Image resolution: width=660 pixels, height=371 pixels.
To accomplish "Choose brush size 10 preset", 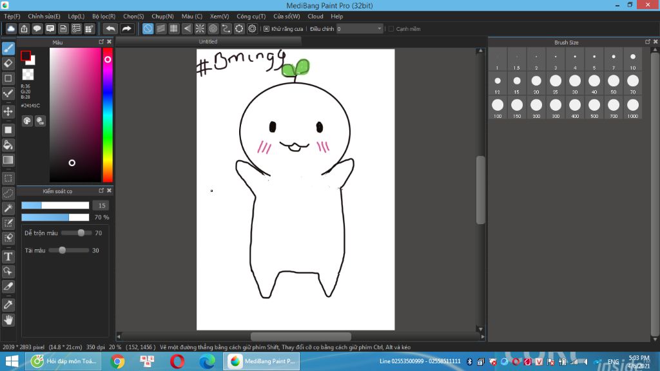I will click(x=633, y=60).
